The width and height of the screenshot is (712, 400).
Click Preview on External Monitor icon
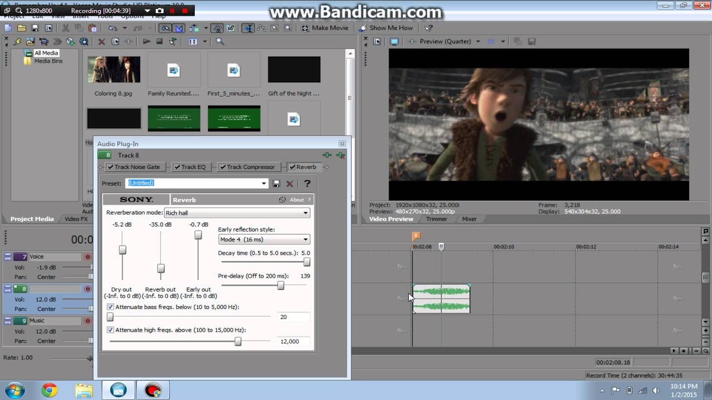(x=394, y=42)
